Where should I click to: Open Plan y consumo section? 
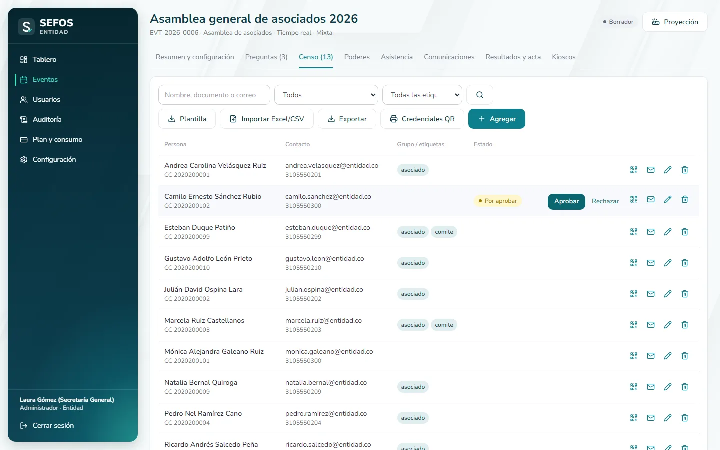point(73,139)
